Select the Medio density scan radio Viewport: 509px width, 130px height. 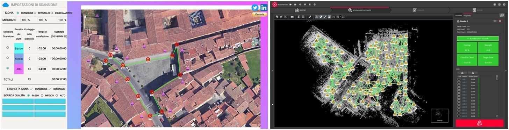point(8,58)
